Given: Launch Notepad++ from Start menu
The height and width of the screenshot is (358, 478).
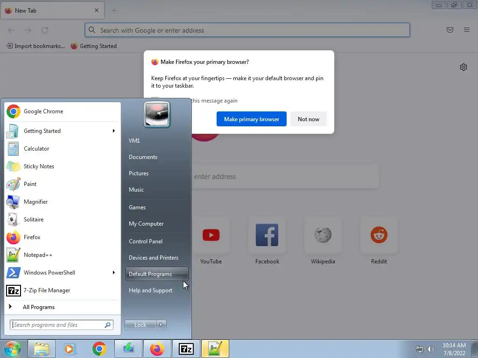Looking at the screenshot, I should [63, 255].
